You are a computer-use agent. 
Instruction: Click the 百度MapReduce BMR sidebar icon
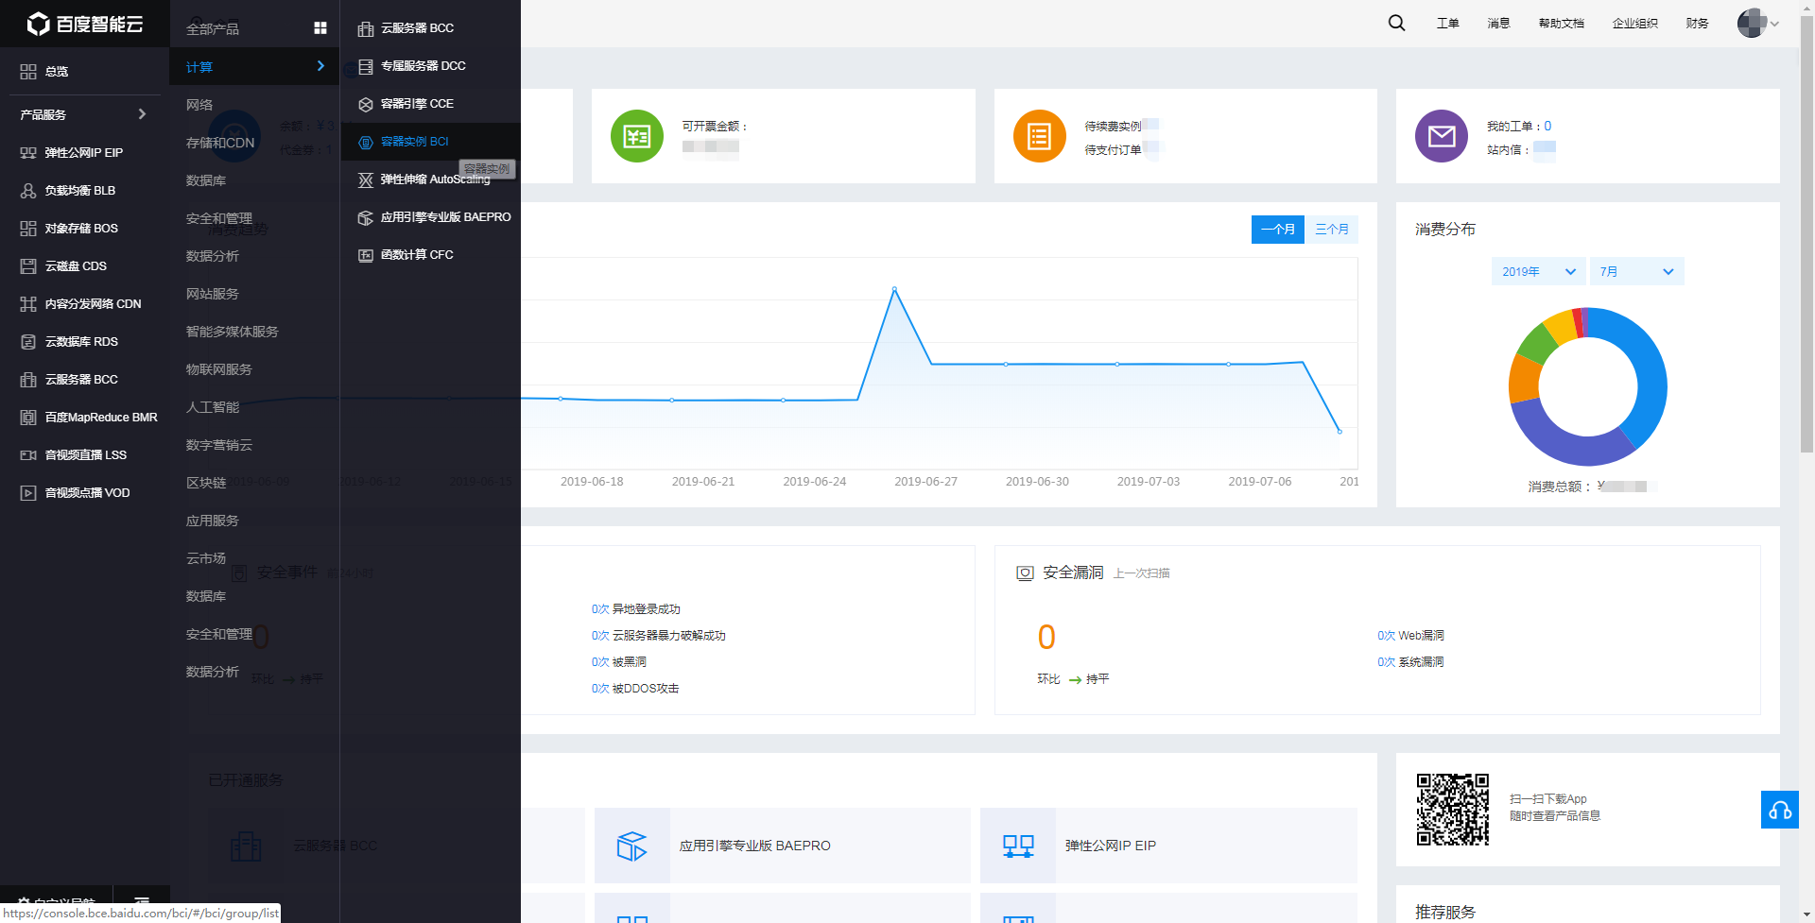click(28, 418)
